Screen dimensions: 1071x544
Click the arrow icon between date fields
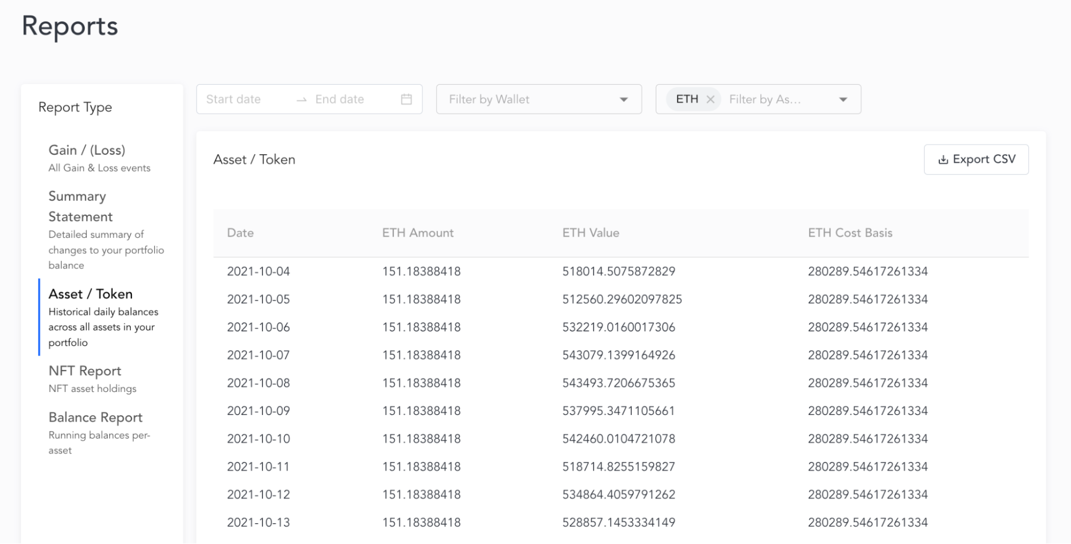click(x=302, y=100)
